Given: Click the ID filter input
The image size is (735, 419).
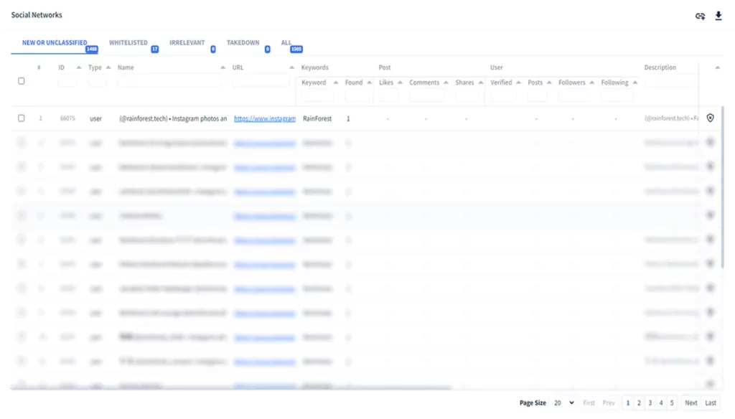Looking at the screenshot, I should [x=67, y=82].
